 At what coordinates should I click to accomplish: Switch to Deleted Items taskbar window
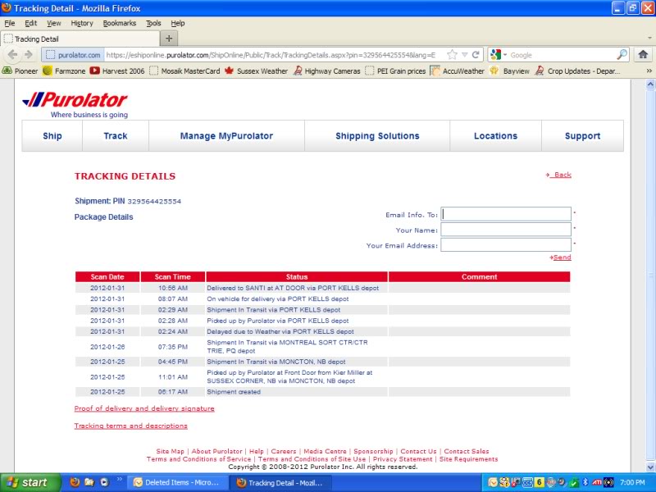(178, 482)
